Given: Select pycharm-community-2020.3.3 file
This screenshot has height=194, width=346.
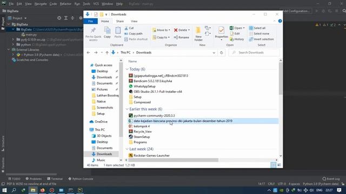Looking at the screenshot, I should (154, 115).
